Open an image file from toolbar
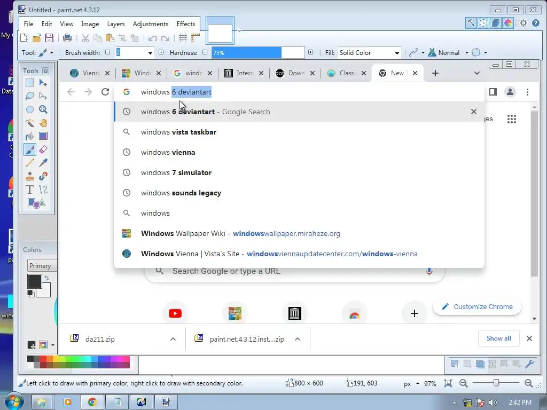This screenshot has height=410, width=547. [37, 38]
